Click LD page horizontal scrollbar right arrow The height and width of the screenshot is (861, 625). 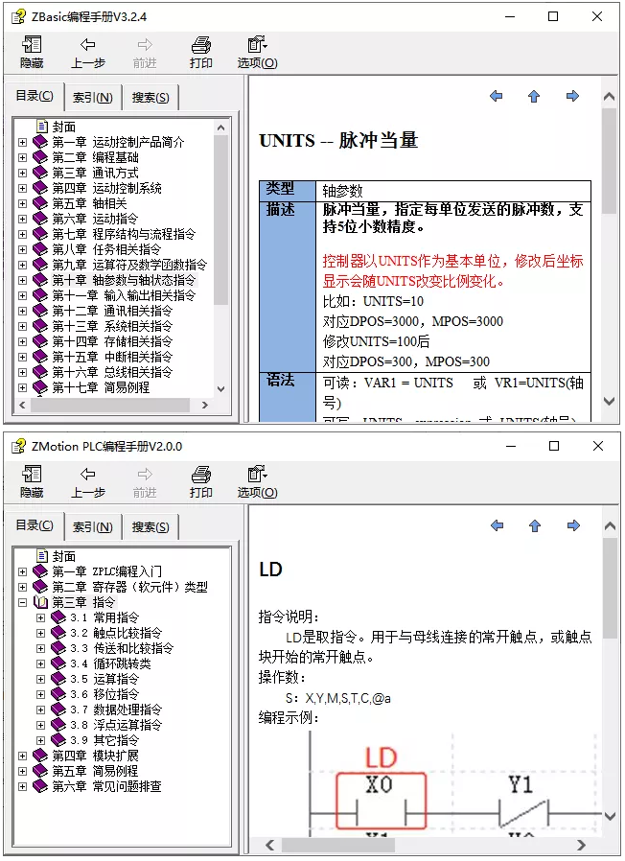(581, 845)
